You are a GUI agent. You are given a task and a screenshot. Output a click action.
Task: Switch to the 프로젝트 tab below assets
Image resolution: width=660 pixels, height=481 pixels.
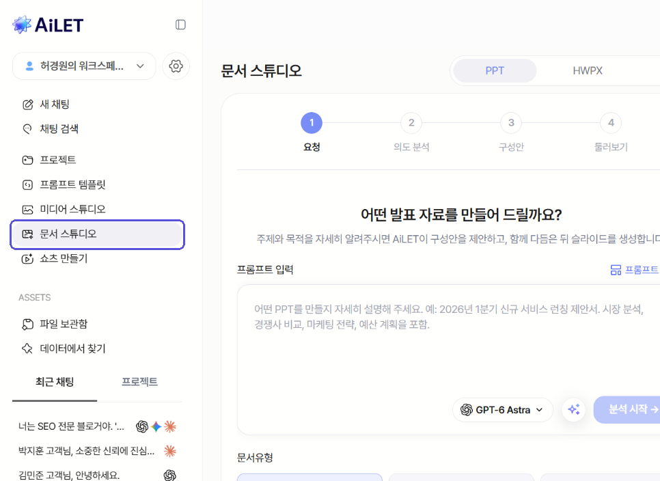click(140, 382)
